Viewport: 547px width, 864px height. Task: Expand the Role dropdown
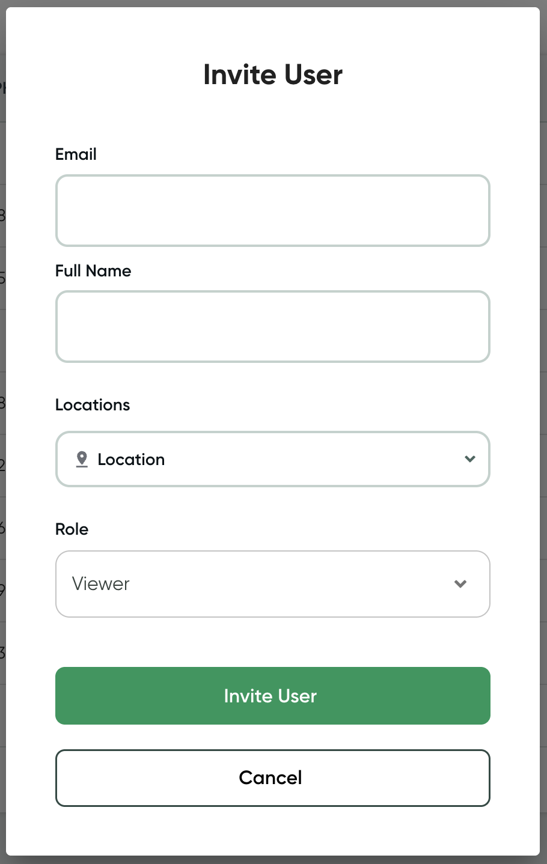pos(273,584)
